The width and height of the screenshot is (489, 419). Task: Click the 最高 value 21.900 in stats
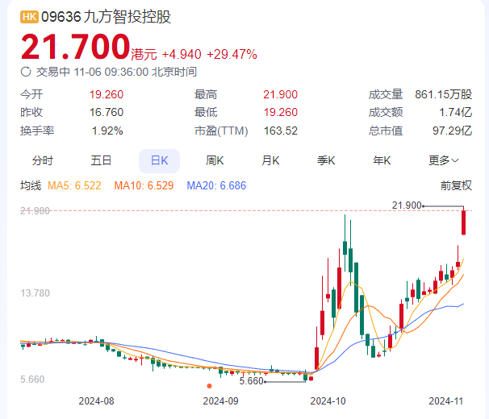click(280, 94)
